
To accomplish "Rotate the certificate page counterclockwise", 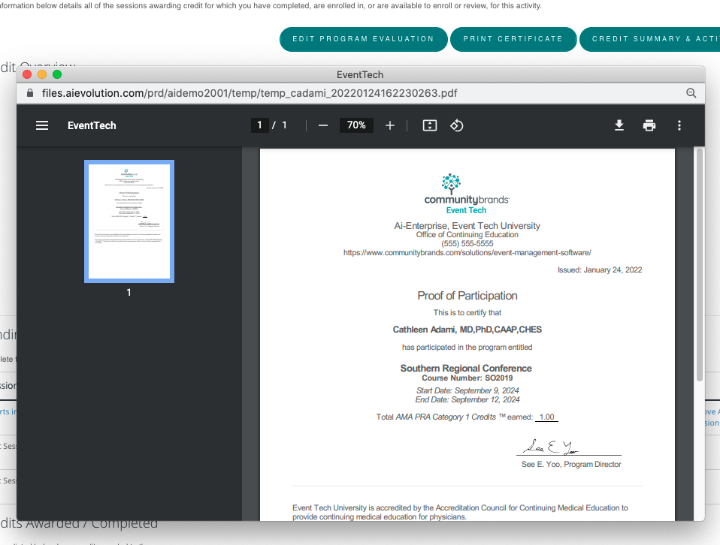I will [456, 125].
